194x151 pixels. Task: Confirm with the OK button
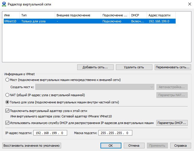[111, 146]
